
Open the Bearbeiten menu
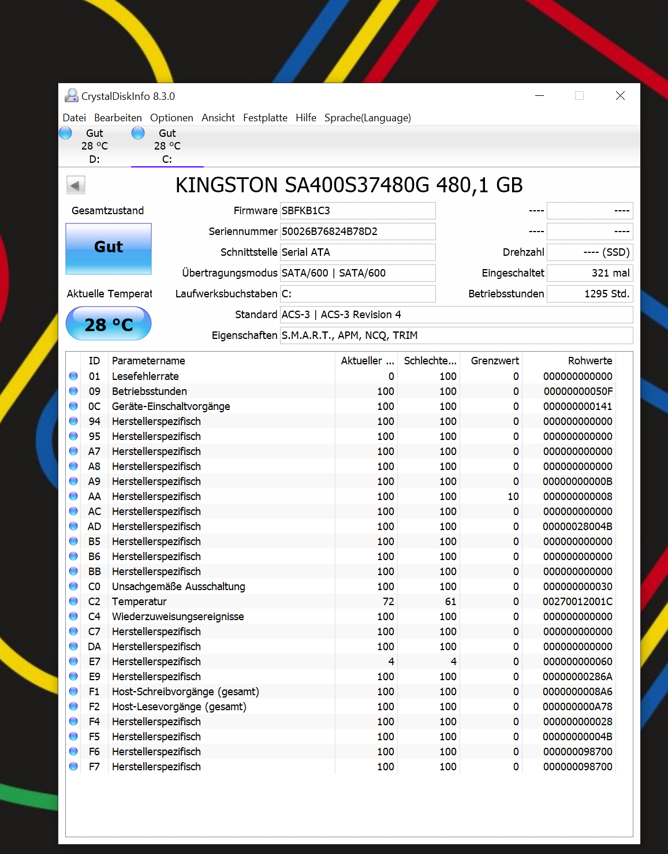tap(118, 118)
